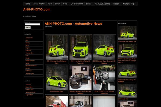Click the ANH-PHOTO.com - Automotive News heading
The image size is (161, 107).
tap(74, 24)
